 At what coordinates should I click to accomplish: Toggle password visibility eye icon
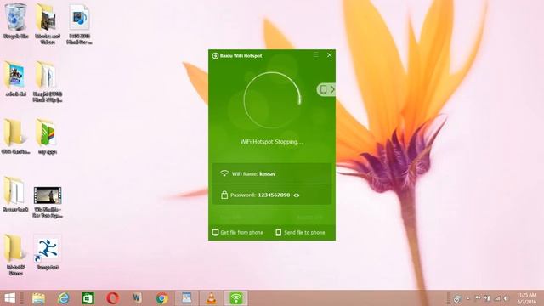point(297,195)
